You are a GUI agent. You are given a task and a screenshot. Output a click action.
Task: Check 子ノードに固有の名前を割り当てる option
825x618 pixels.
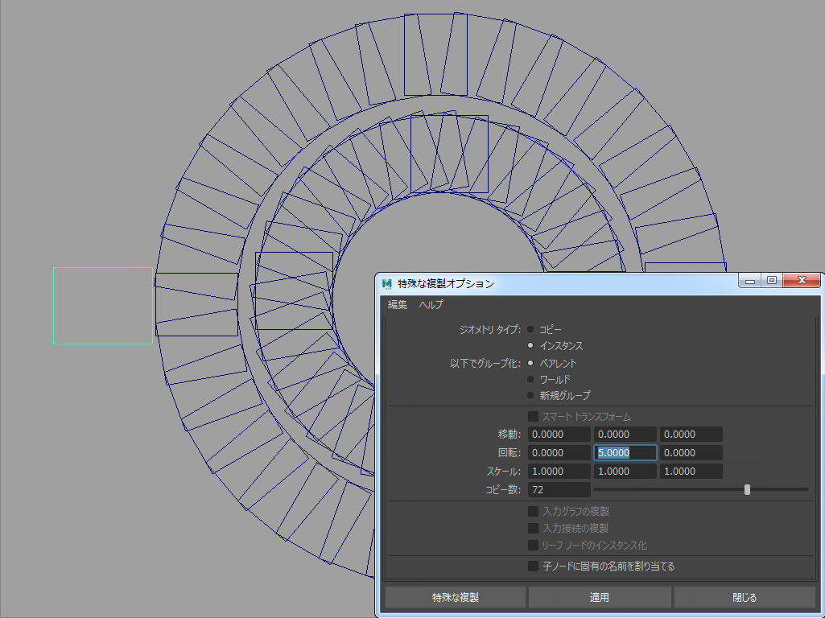coord(533,566)
